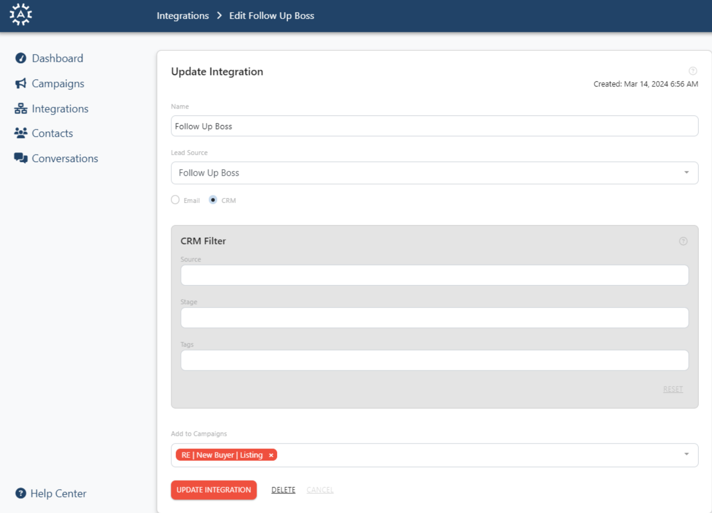Click the Add to Campaigns label
712x513 pixels.
(x=199, y=434)
